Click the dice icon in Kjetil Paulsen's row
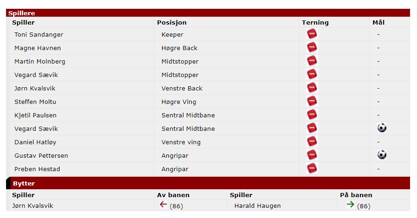Image resolution: width=417 pixels, height=218 pixels. pyautogui.click(x=312, y=115)
